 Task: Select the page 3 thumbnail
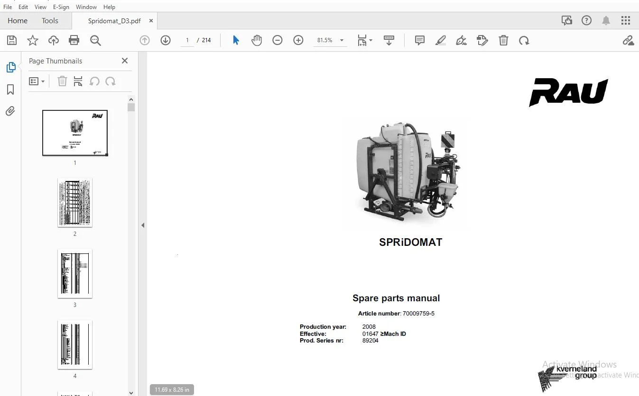click(75, 274)
